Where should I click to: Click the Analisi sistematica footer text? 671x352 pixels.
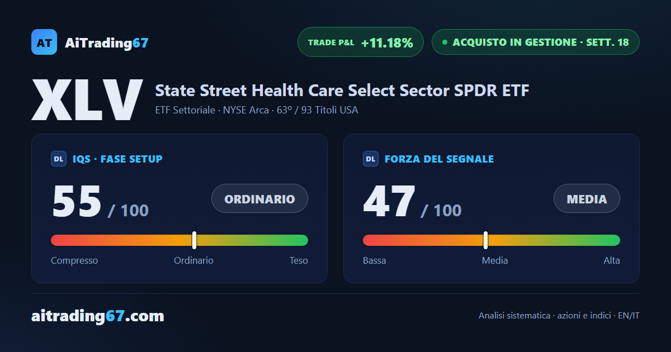coord(559,316)
